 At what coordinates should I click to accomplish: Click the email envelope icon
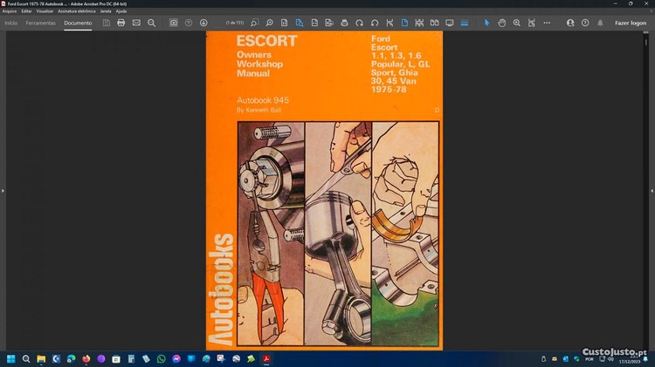(136, 23)
